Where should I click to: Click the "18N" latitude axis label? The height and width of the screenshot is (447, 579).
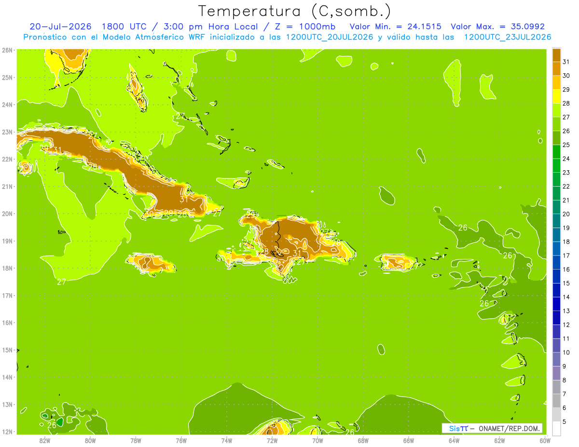pyautogui.click(x=7, y=268)
